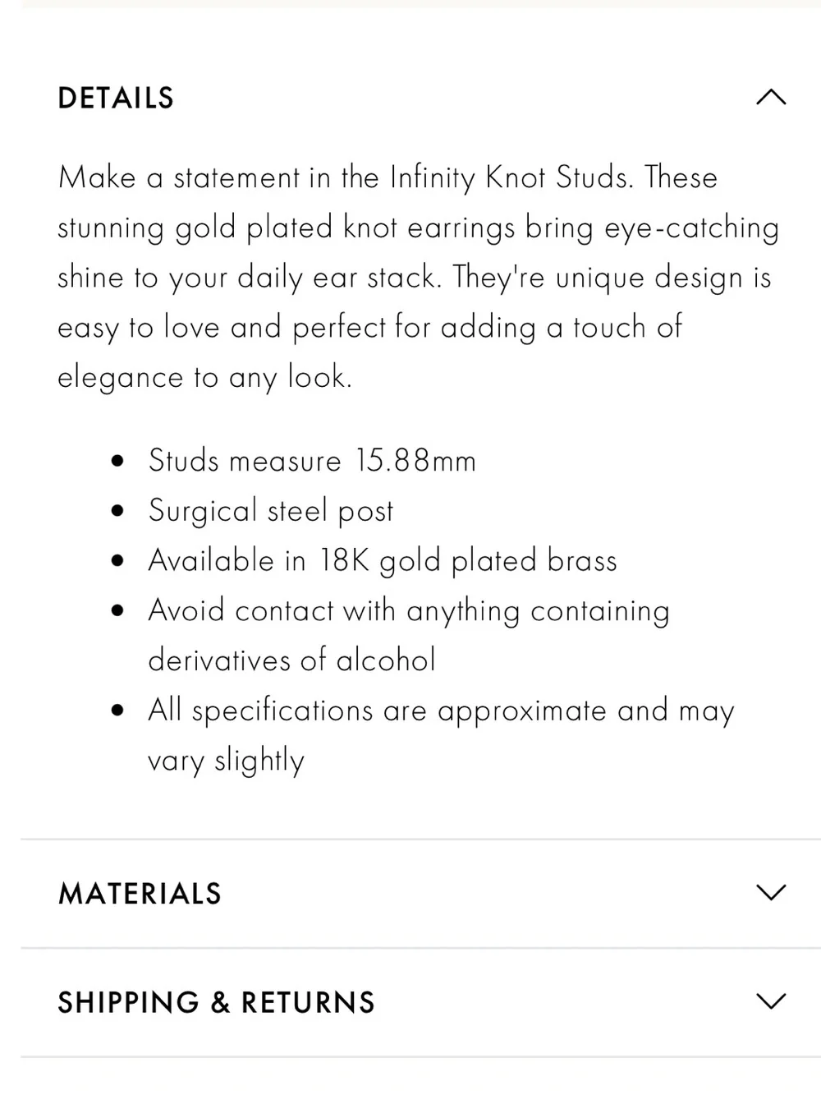The image size is (821, 1095).
Task: Click '15.88mm' measurement value
Action: point(416,461)
